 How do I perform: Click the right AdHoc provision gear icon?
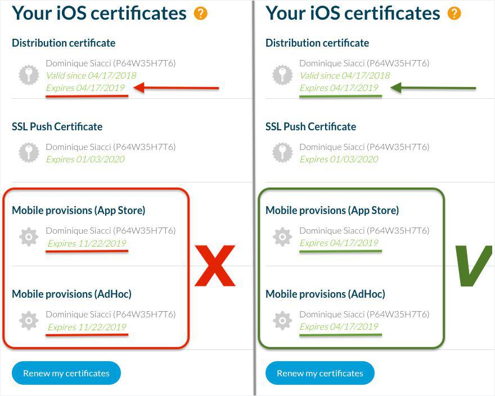point(282,320)
